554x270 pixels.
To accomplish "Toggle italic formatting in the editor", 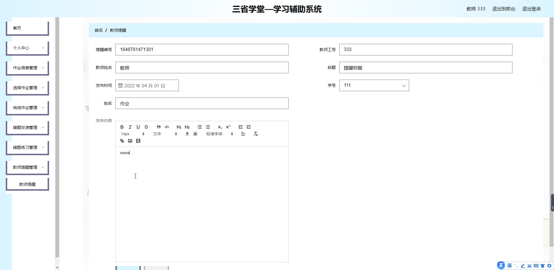I will [130, 127].
